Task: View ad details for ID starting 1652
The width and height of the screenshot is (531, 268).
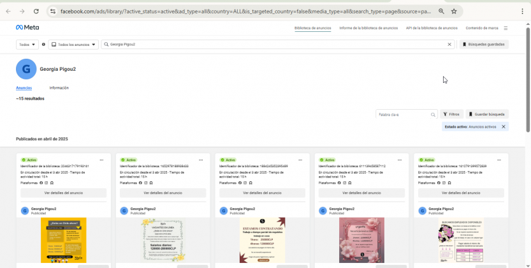Action: (x=163, y=193)
